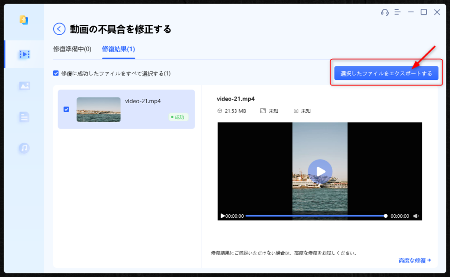
Task: Open the hamburger menu
Action: coord(398,12)
